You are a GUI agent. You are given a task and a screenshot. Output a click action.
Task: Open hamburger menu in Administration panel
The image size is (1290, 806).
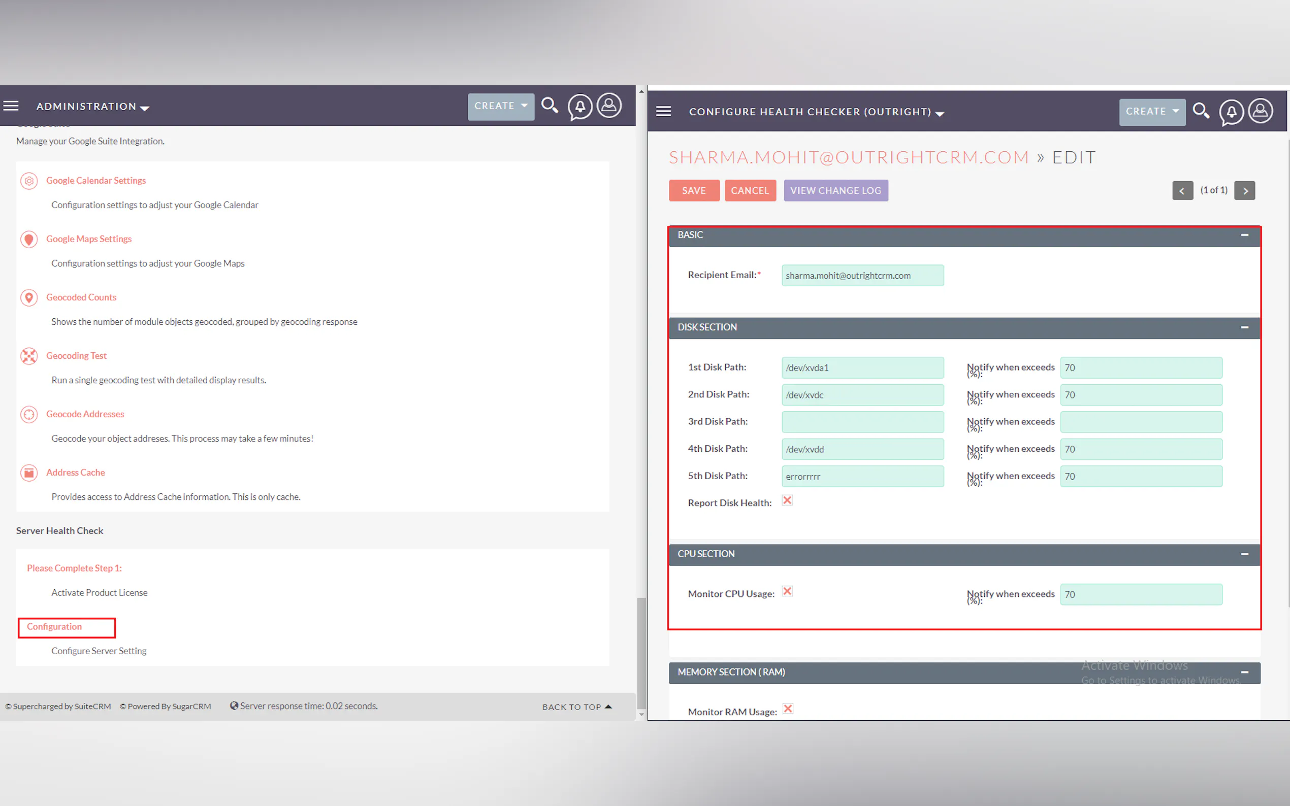[11, 106]
